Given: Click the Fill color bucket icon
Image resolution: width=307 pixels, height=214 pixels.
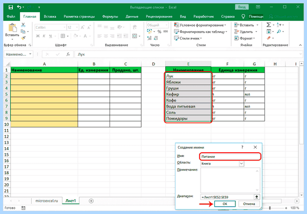Looking at the screenshot, I should (75, 36).
